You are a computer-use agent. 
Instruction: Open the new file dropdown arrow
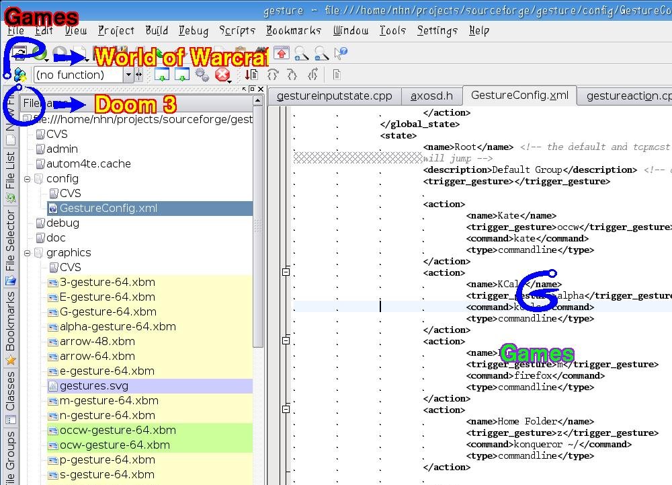point(87,60)
